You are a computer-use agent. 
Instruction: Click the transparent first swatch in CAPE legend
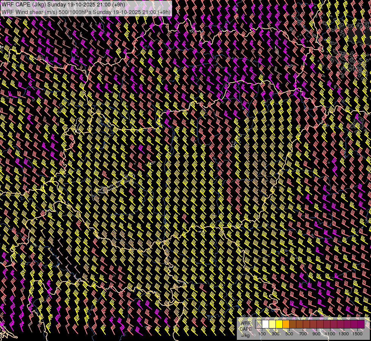258,324
